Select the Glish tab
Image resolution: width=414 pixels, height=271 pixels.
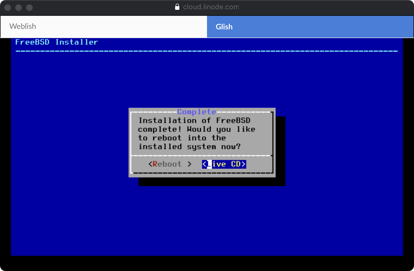click(x=310, y=27)
